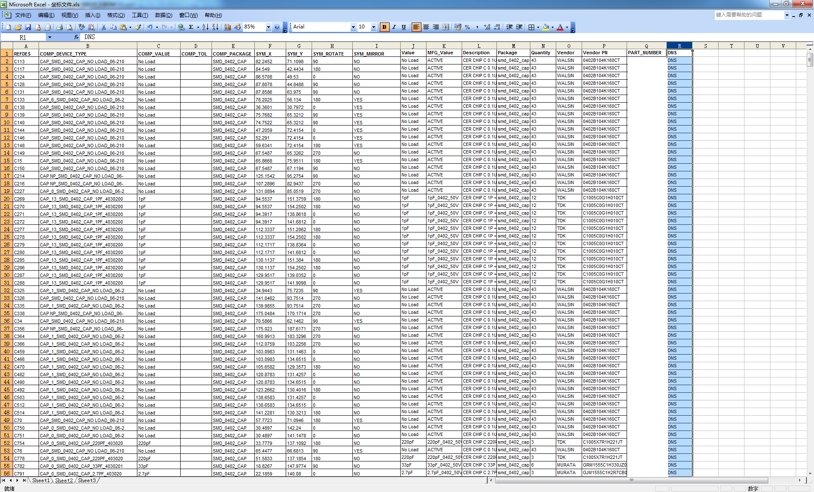Click the R1 Name Box field

tap(23, 37)
